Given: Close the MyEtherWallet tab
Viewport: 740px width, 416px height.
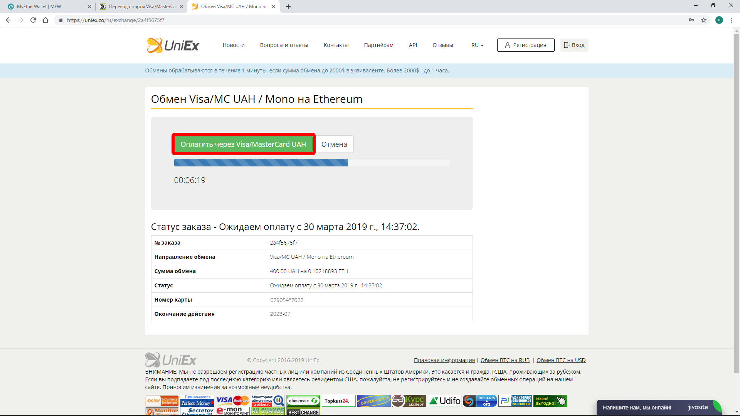Looking at the screenshot, I should 89,7.
